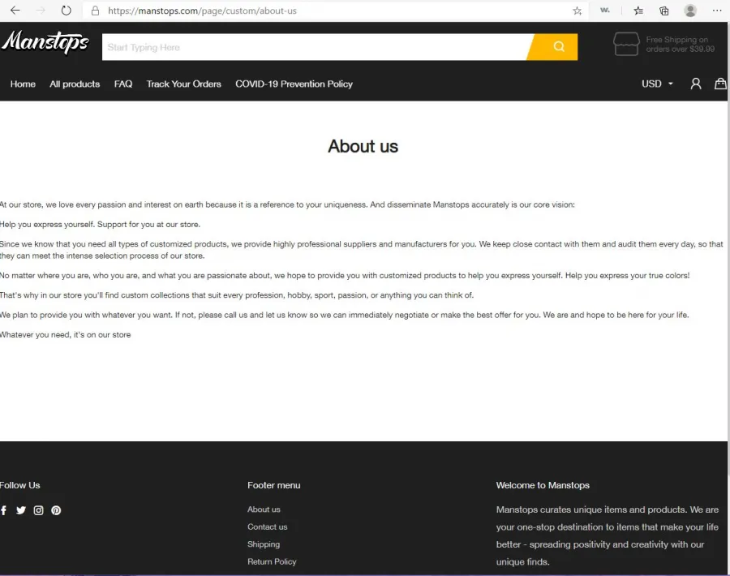730x576 pixels.
Task: Open Manstops Instagram icon
Action: 39,510
